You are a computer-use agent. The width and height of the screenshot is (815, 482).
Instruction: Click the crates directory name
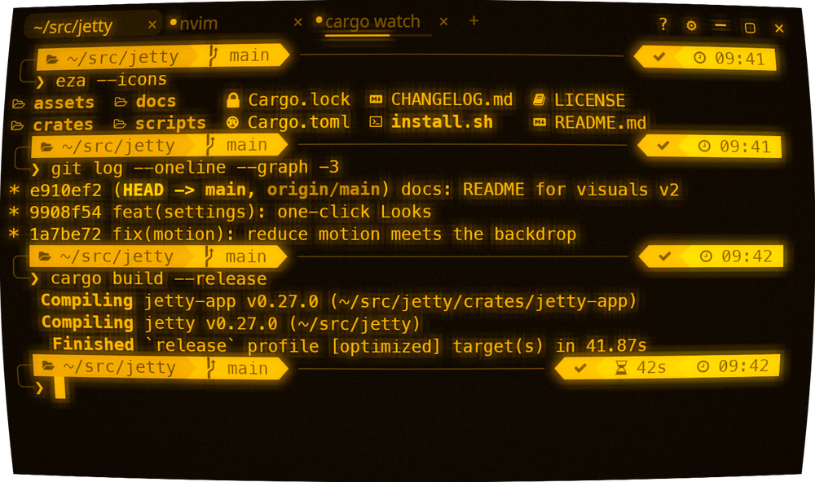[x=63, y=125]
